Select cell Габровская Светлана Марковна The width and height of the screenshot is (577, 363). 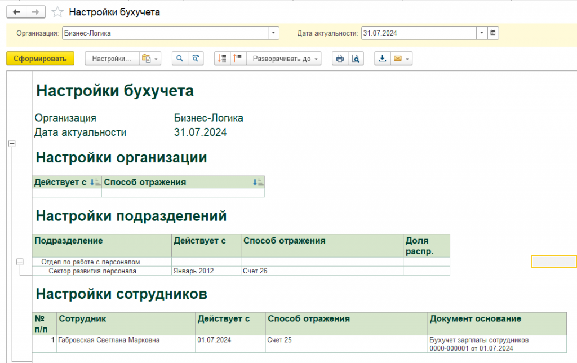tap(126, 344)
